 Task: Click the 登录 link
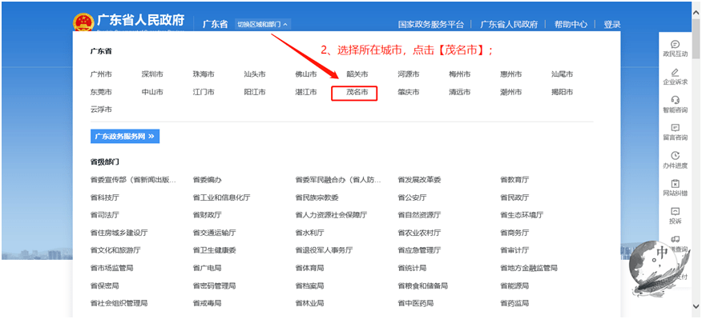(612, 25)
